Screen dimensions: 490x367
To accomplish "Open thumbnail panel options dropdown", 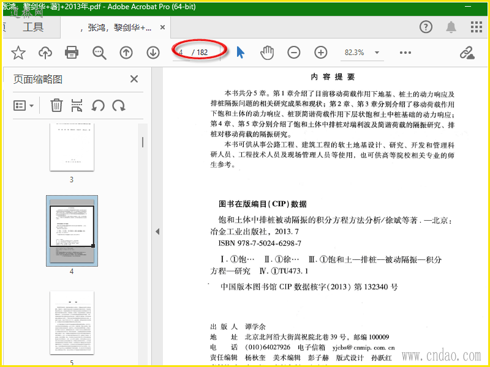I will click(24, 105).
